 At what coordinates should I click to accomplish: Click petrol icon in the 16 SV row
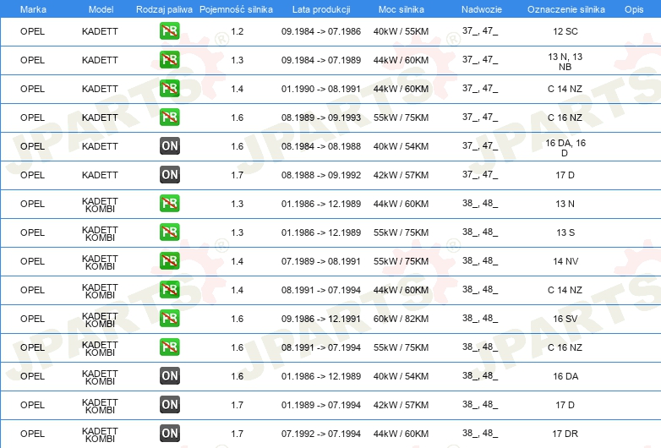click(x=169, y=318)
